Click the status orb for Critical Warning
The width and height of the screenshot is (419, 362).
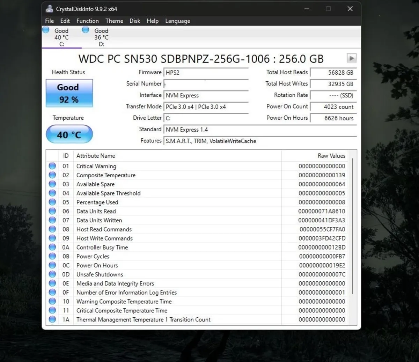pyautogui.click(x=52, y=166)
